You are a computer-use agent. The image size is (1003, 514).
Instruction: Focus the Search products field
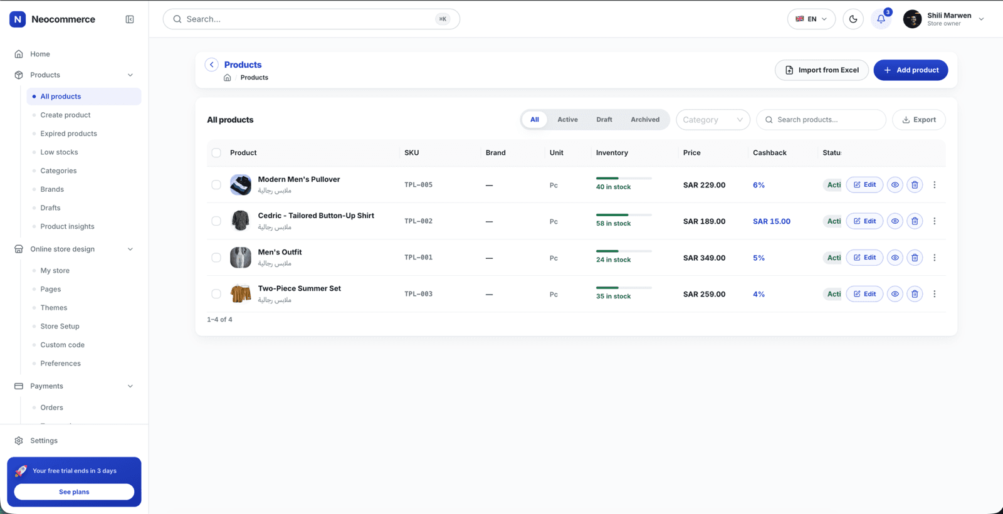click(821, 120)
